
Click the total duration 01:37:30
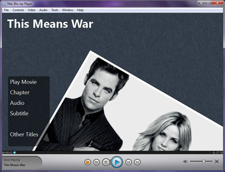click(x=218, y=152)
